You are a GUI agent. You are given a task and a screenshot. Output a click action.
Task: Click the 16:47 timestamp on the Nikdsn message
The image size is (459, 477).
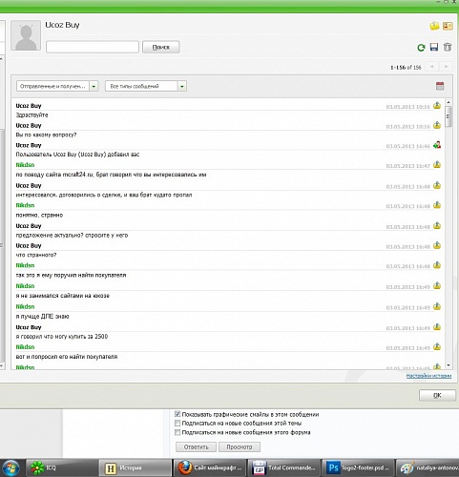point(408,166)
